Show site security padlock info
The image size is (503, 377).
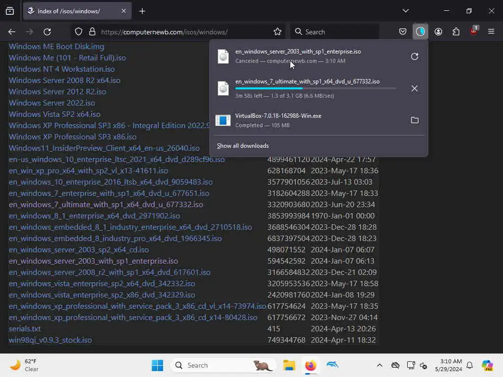tap(92, 32)
